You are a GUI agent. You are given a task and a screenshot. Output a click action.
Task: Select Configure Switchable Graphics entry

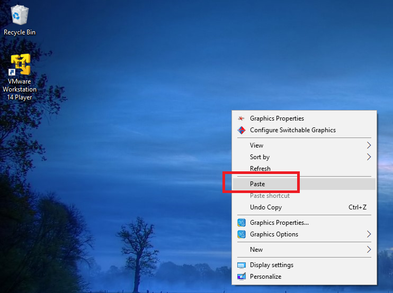pos(304,130)
